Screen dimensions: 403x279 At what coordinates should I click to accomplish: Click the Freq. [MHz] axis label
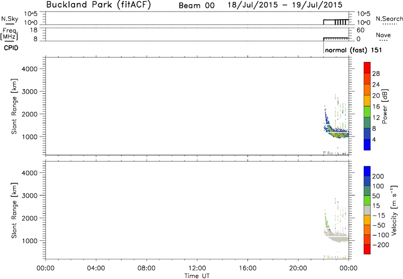[x=9, y=34]
